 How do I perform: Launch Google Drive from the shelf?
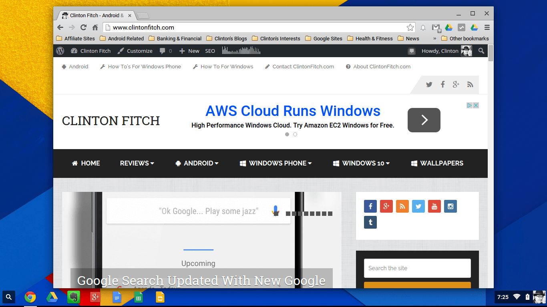point(52,297)
